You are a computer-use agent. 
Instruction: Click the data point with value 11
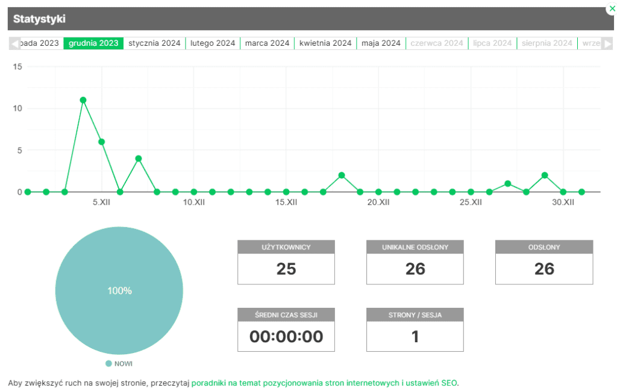tap(83, 100)
